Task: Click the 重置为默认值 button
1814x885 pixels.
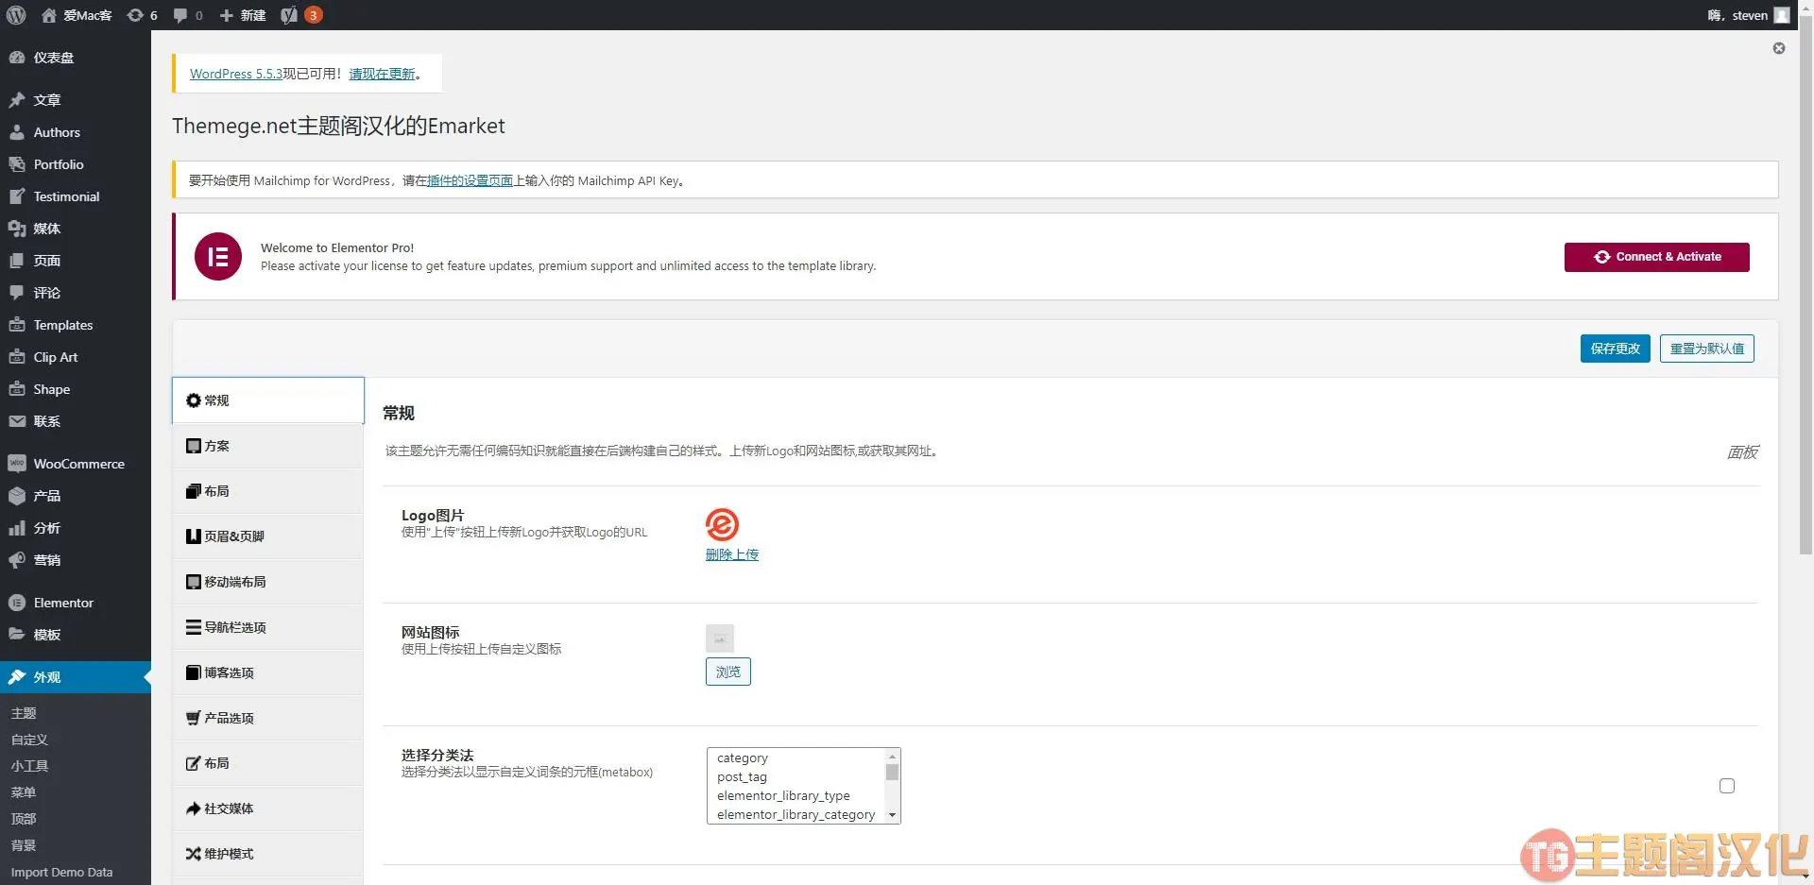Action: tap(1707, 349)
